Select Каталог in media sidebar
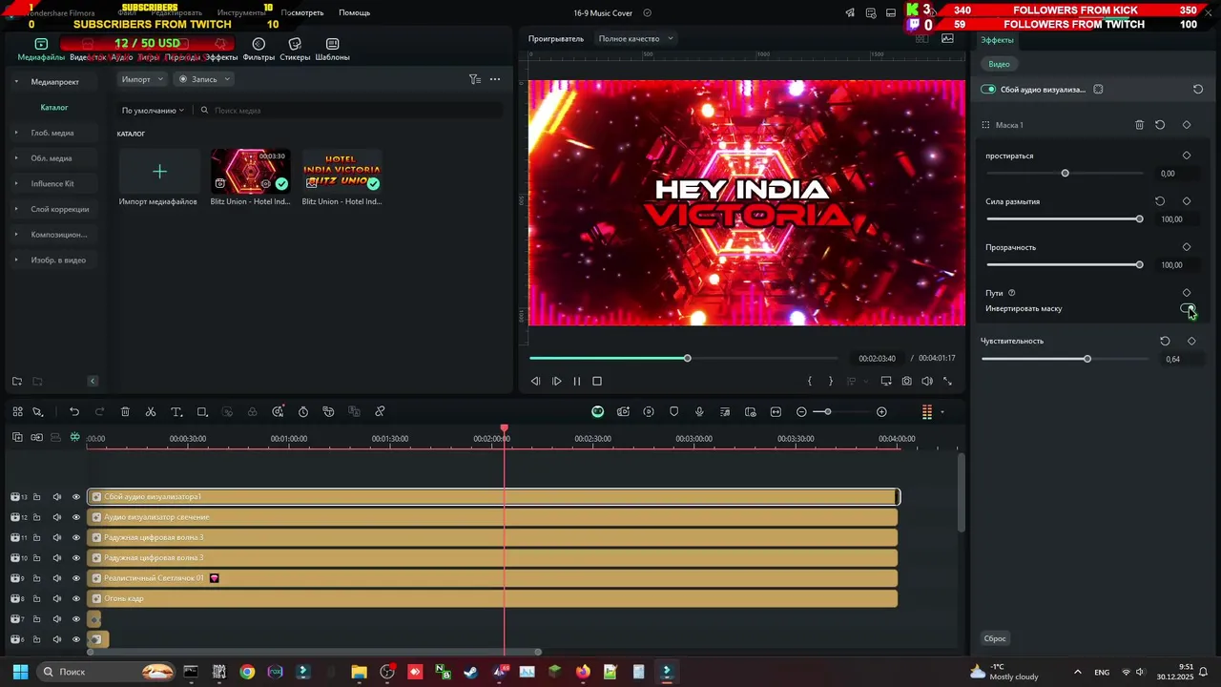Screen dimensions: 1221x687 [x=54, y=108]
